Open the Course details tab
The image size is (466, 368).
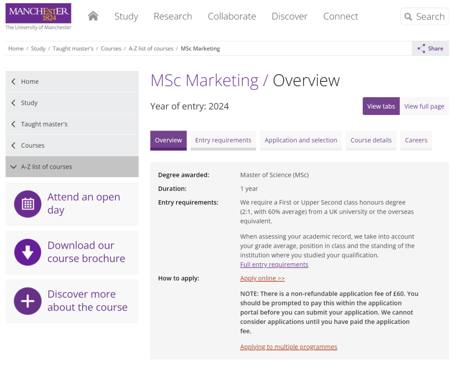(x=371, y=141)
